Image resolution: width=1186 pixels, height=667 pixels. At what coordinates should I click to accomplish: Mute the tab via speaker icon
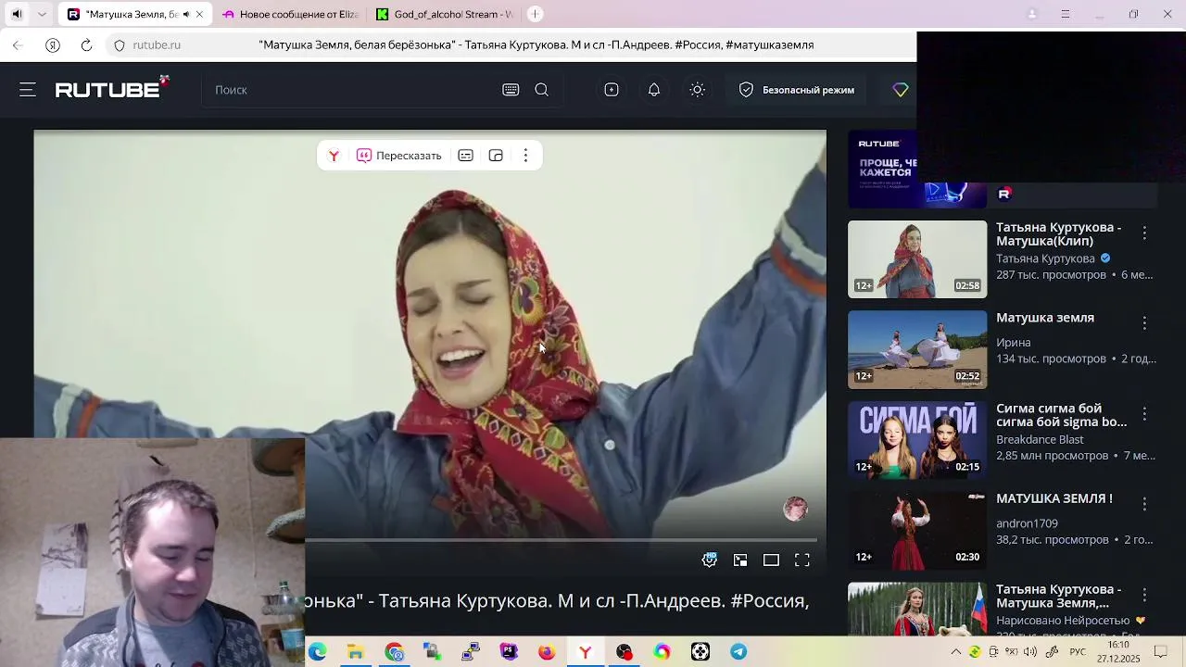click(185, 14)
